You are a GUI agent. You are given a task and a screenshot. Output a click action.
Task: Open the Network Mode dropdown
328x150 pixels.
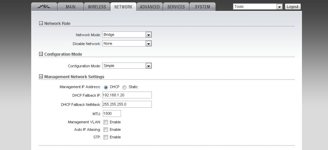(127, 35)
